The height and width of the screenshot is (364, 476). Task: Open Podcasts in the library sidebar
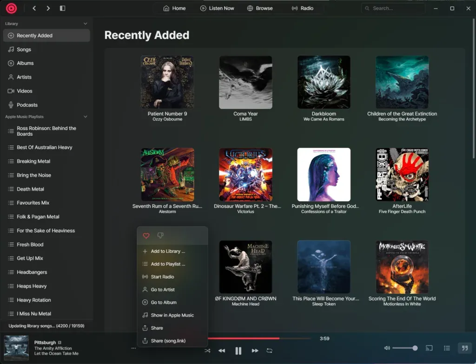46,105
